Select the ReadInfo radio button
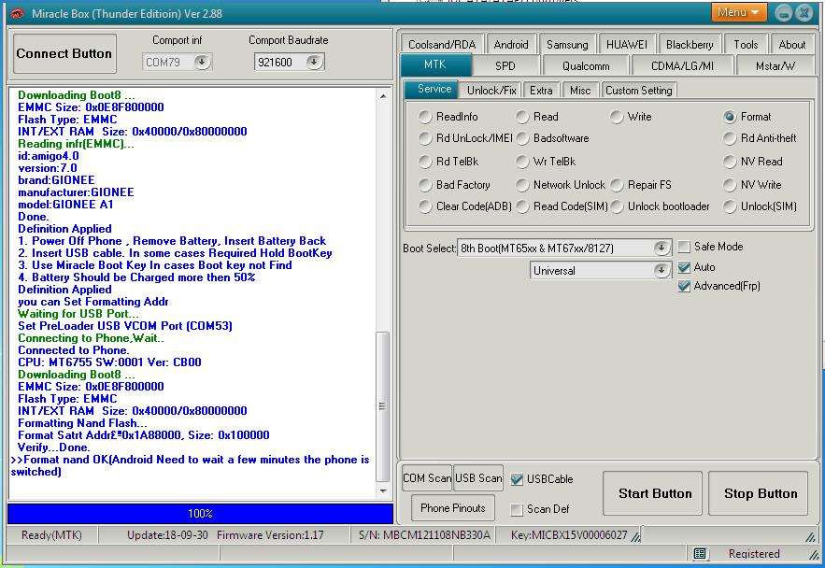Viewport: 825px width, 568px height. click(x=425, y=117)
